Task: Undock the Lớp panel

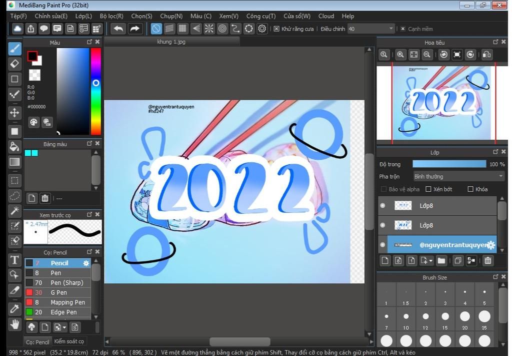Action: [495, 152]
